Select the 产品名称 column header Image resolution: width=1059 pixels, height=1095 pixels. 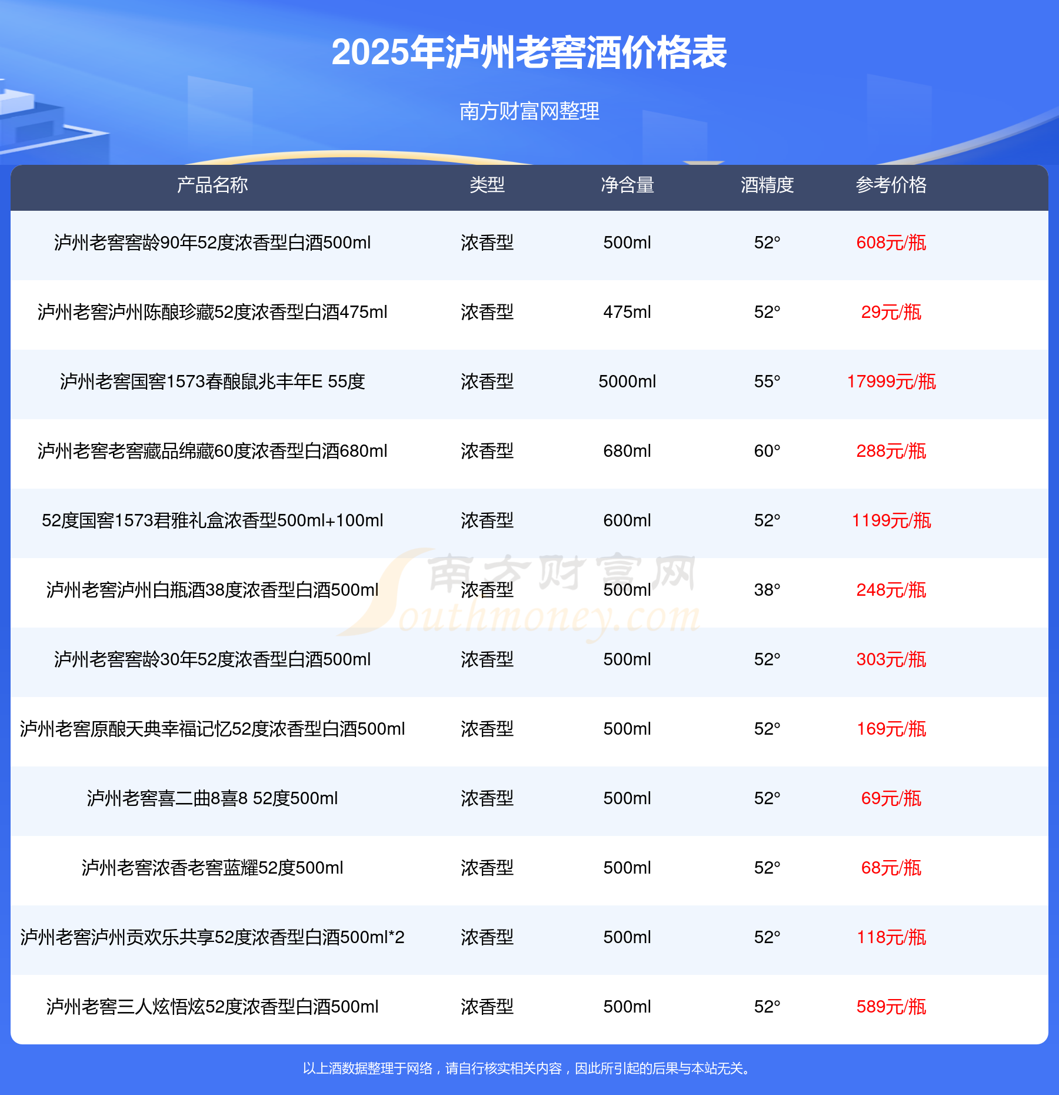pos(212,185)
